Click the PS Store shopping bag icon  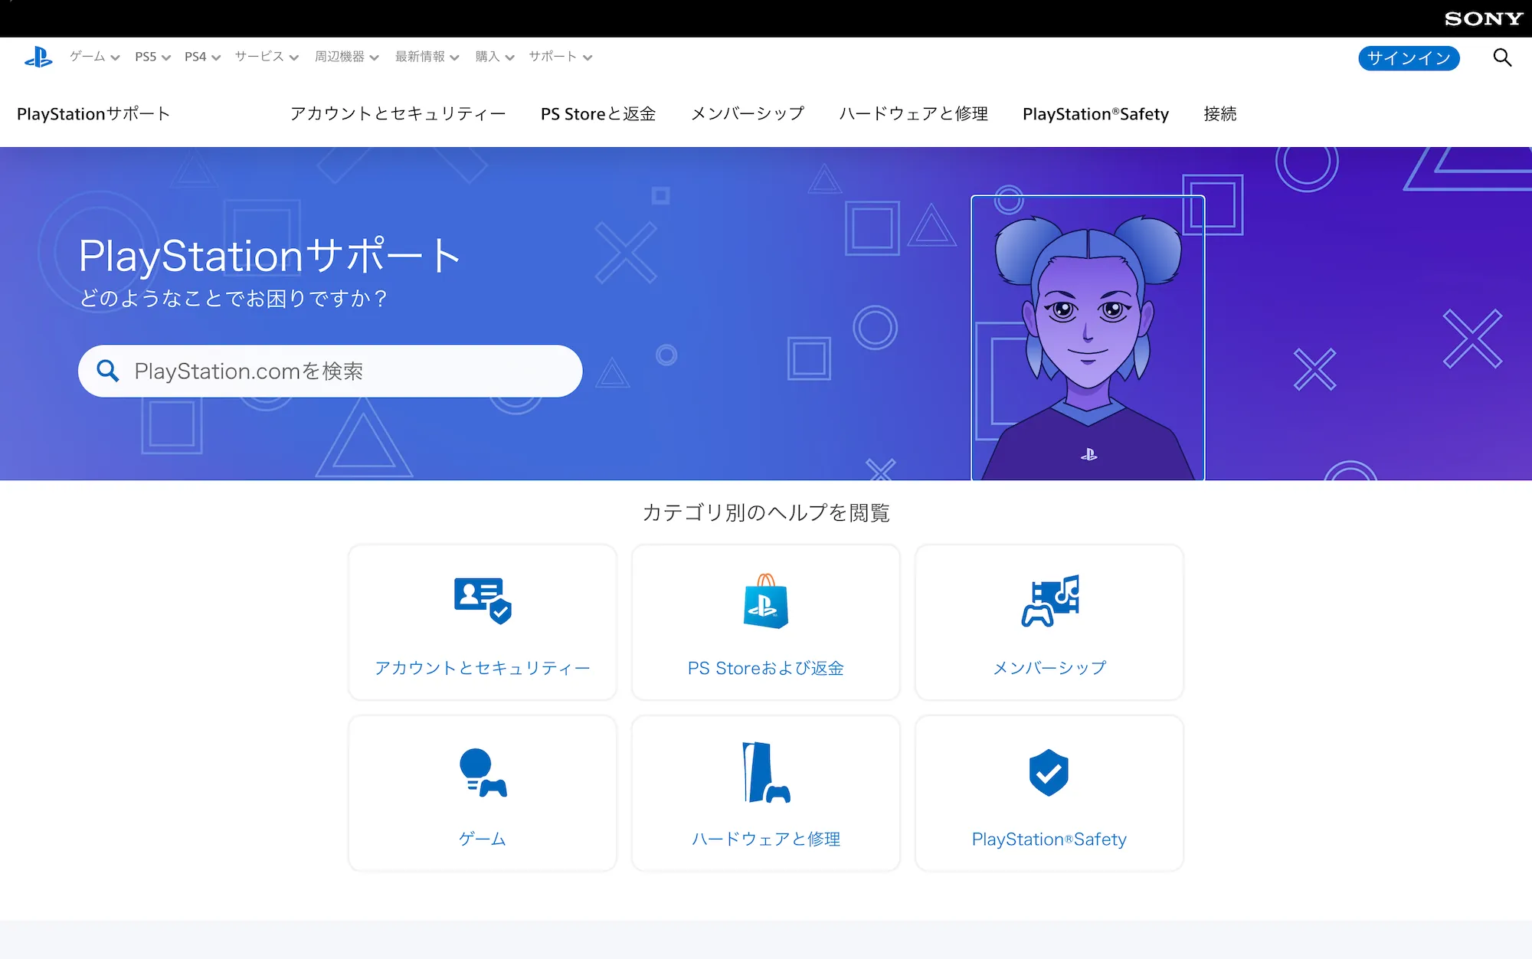(x=766, y=601)
